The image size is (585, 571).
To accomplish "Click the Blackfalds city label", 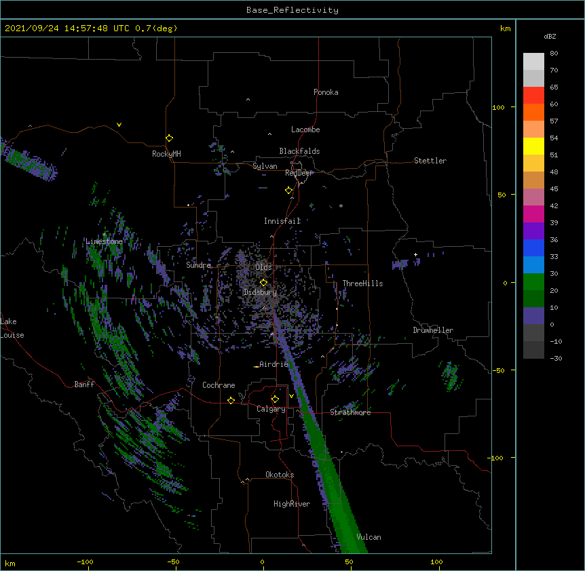I will pyautogui.click(x=299, y=151).
